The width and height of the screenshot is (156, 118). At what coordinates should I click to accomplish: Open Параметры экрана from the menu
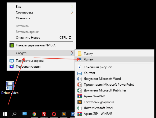pos(41,61)
